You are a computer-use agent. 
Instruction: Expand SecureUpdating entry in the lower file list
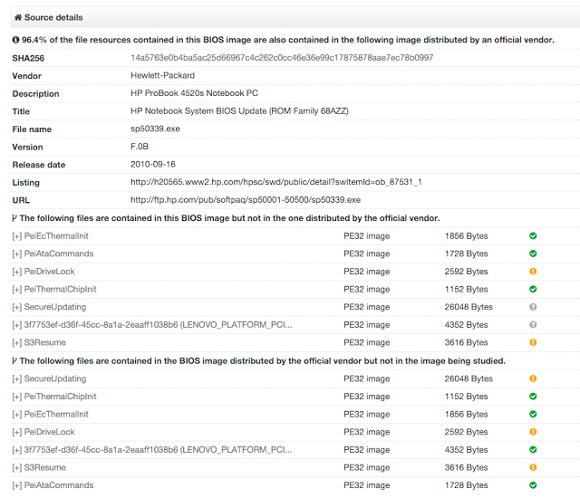tap(16, 378)
